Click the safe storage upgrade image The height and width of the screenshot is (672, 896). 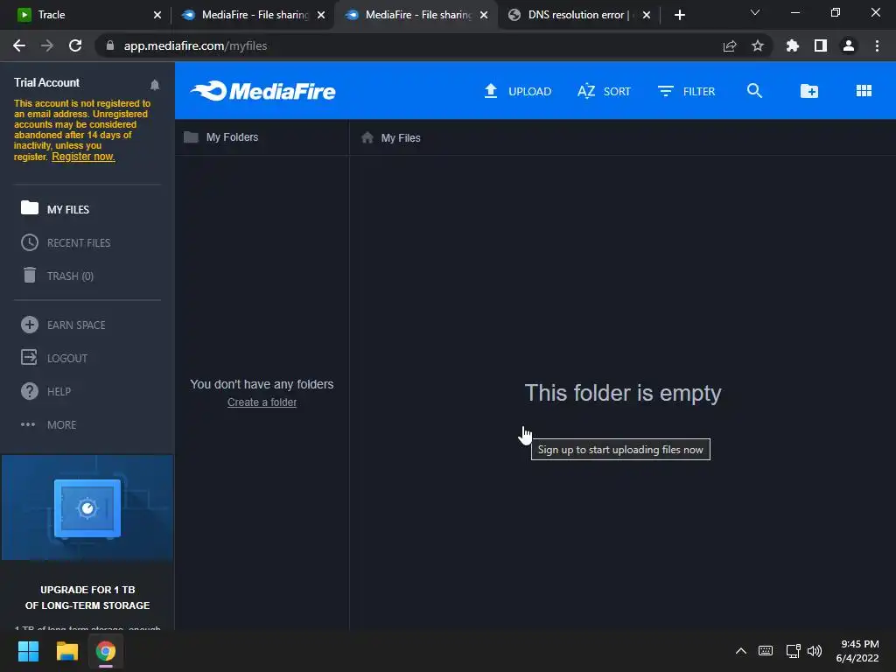coord(87,508)
